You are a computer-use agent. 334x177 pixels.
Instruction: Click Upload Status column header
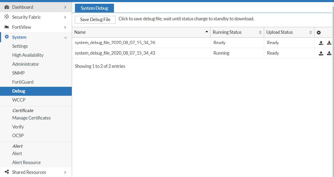289,32
